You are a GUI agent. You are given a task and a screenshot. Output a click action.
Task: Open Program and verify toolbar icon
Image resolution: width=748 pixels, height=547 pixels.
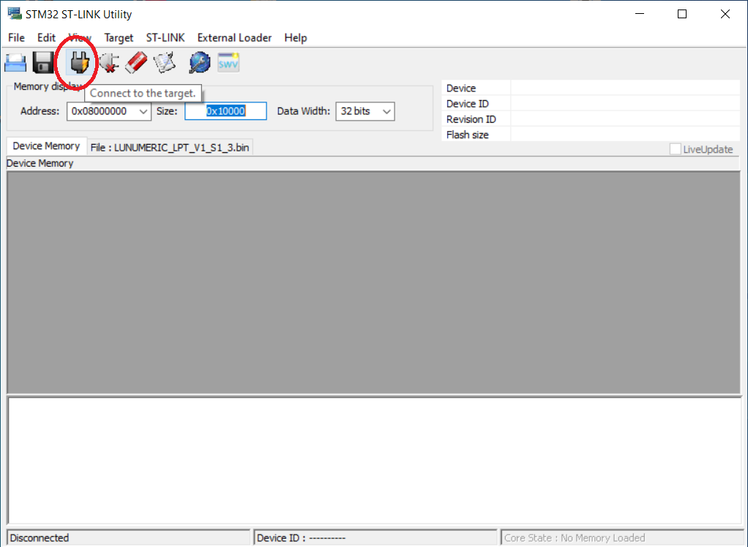tap(165, 63)
